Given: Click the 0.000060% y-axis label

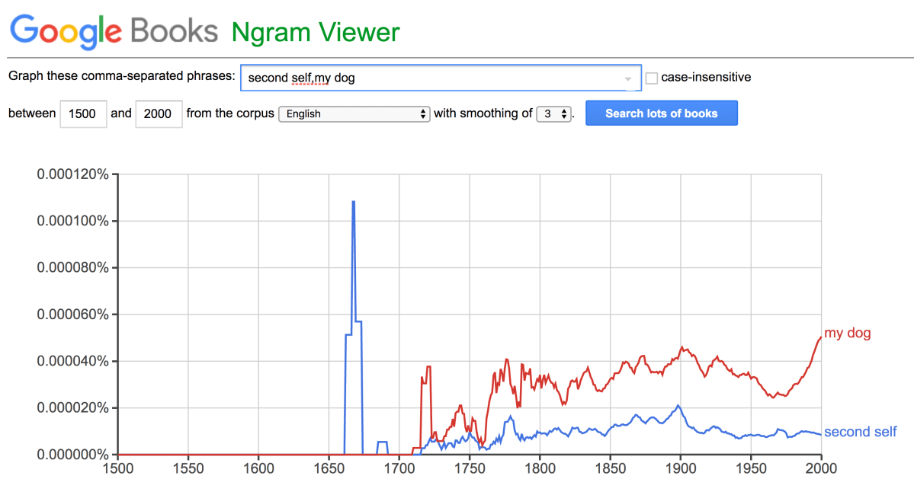Looking at the screenshot, I should 73,315.
